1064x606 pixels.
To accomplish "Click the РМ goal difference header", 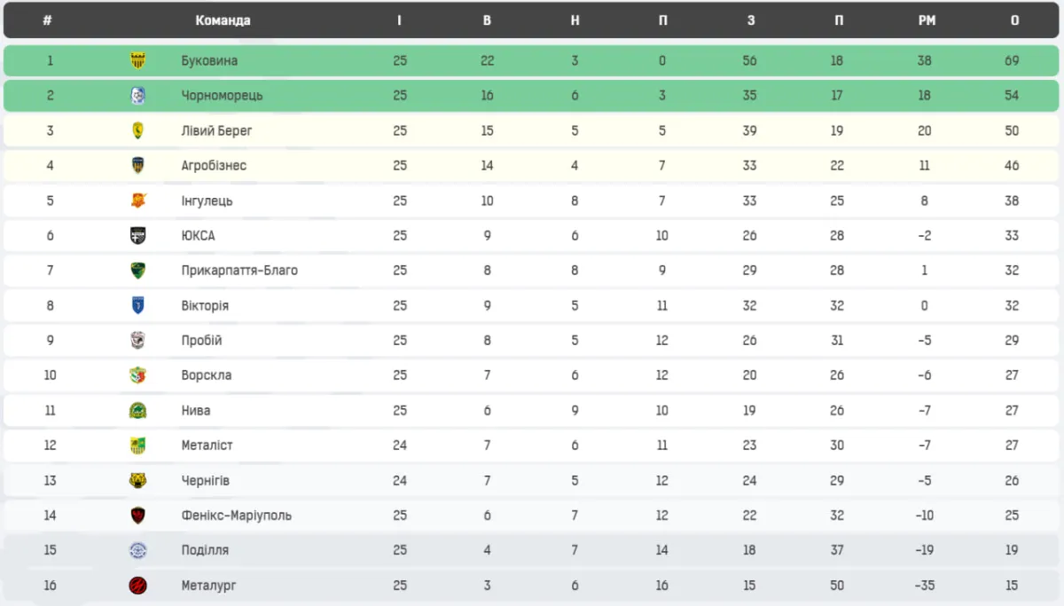I will (x=927, y=20).
